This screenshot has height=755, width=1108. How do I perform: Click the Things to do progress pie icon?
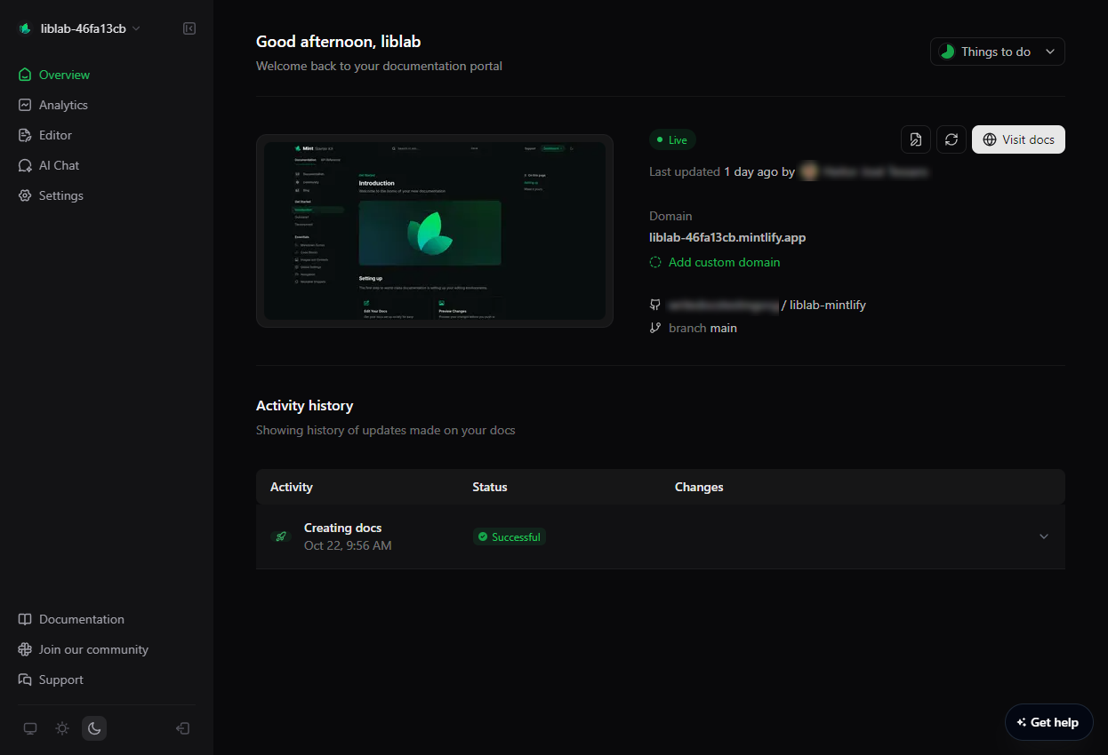[947, 52]
